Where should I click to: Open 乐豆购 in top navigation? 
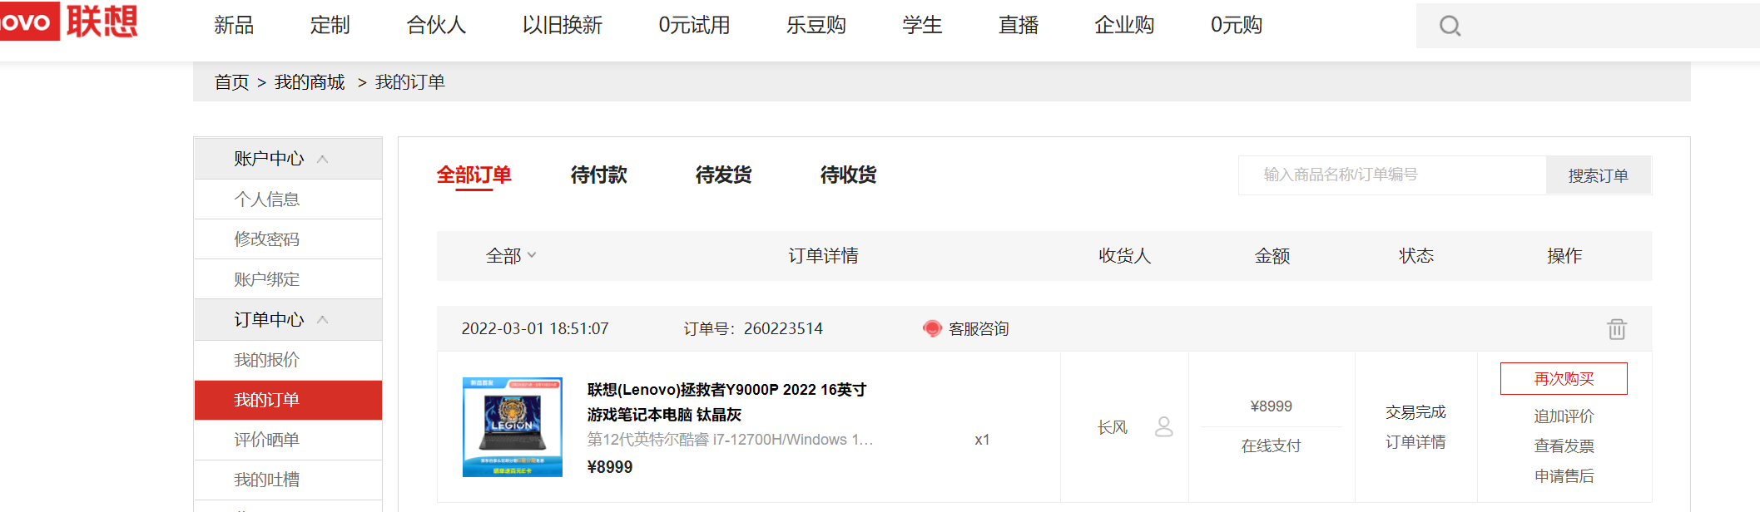coord(816,26)
